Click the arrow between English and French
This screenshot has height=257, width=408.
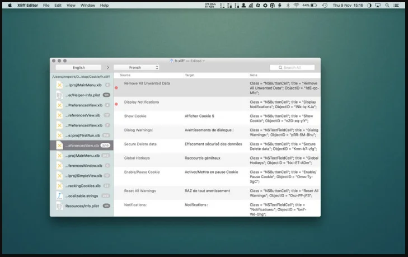pyautogui.click(x=107, y=67)
